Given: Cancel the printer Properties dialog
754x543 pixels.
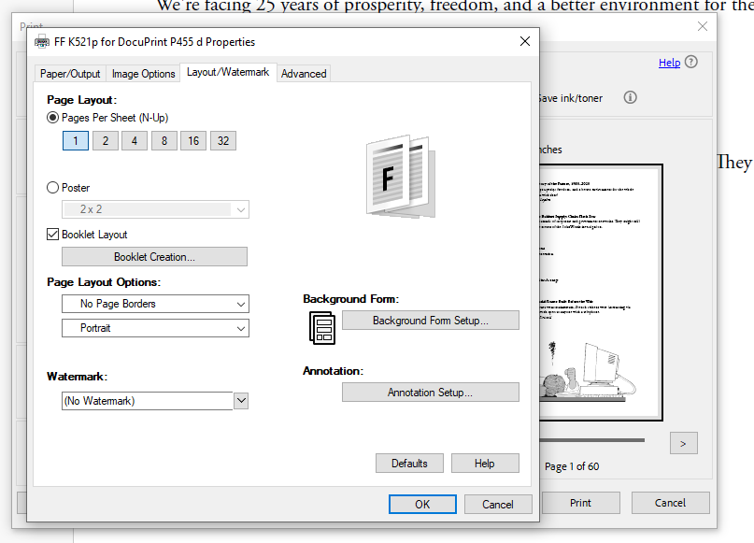Looking at the screenshot, I should point(498,504).
